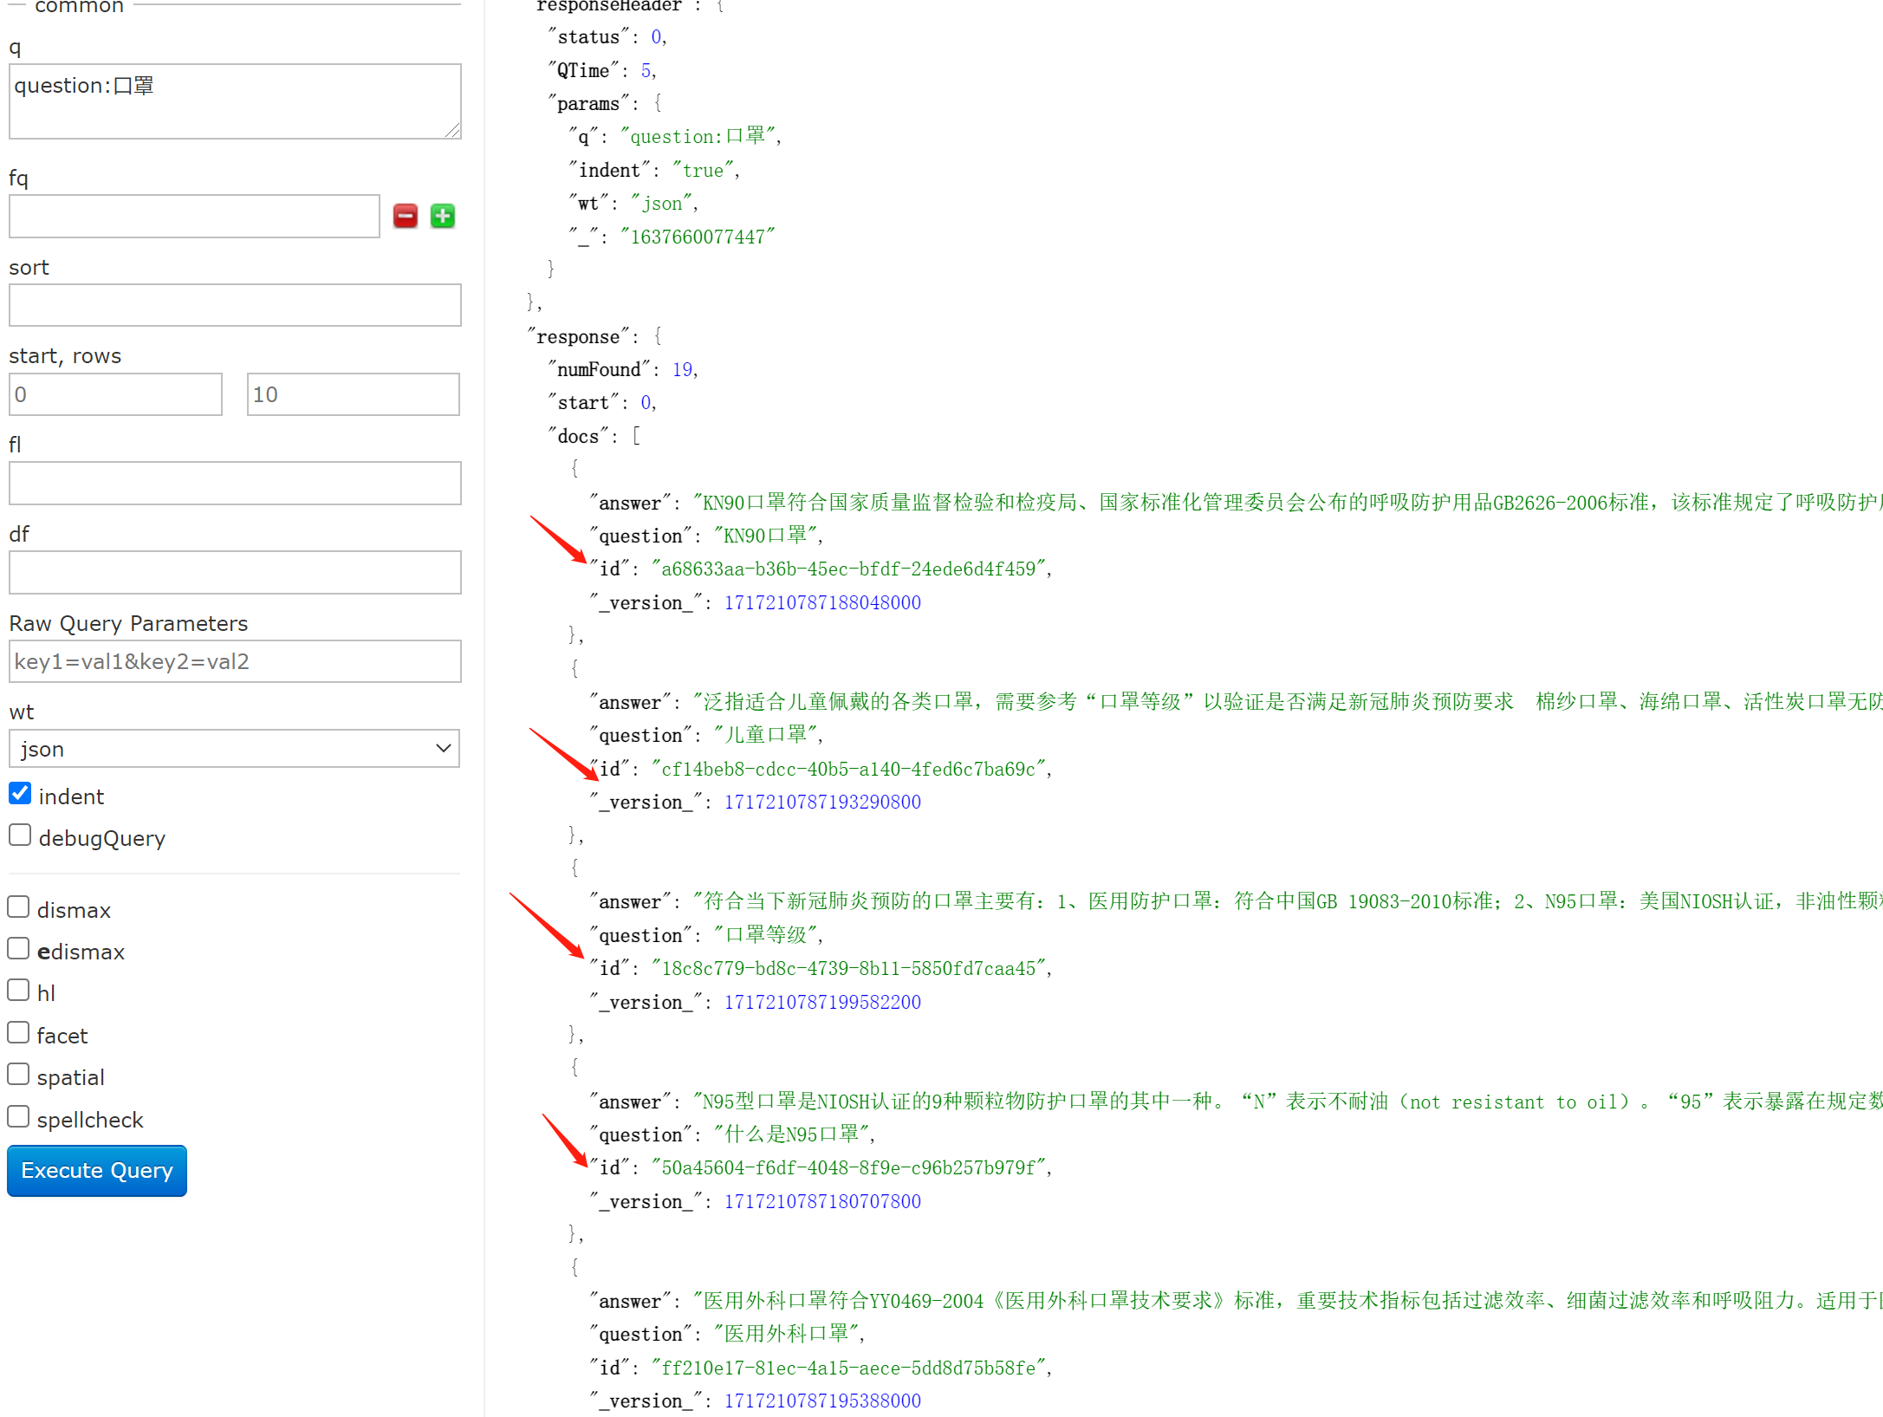The height and width of the screenshot is (1417, 1883).
Task: Click the question value "儿童口罩"
Action: pyautogui.click(x=765, y=736)
